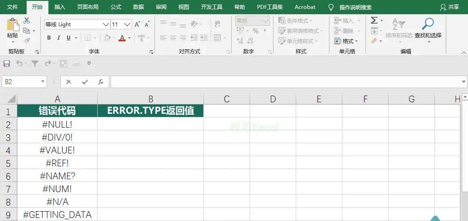
Task: Open the font name dropdown
Action: click(106, 24)
